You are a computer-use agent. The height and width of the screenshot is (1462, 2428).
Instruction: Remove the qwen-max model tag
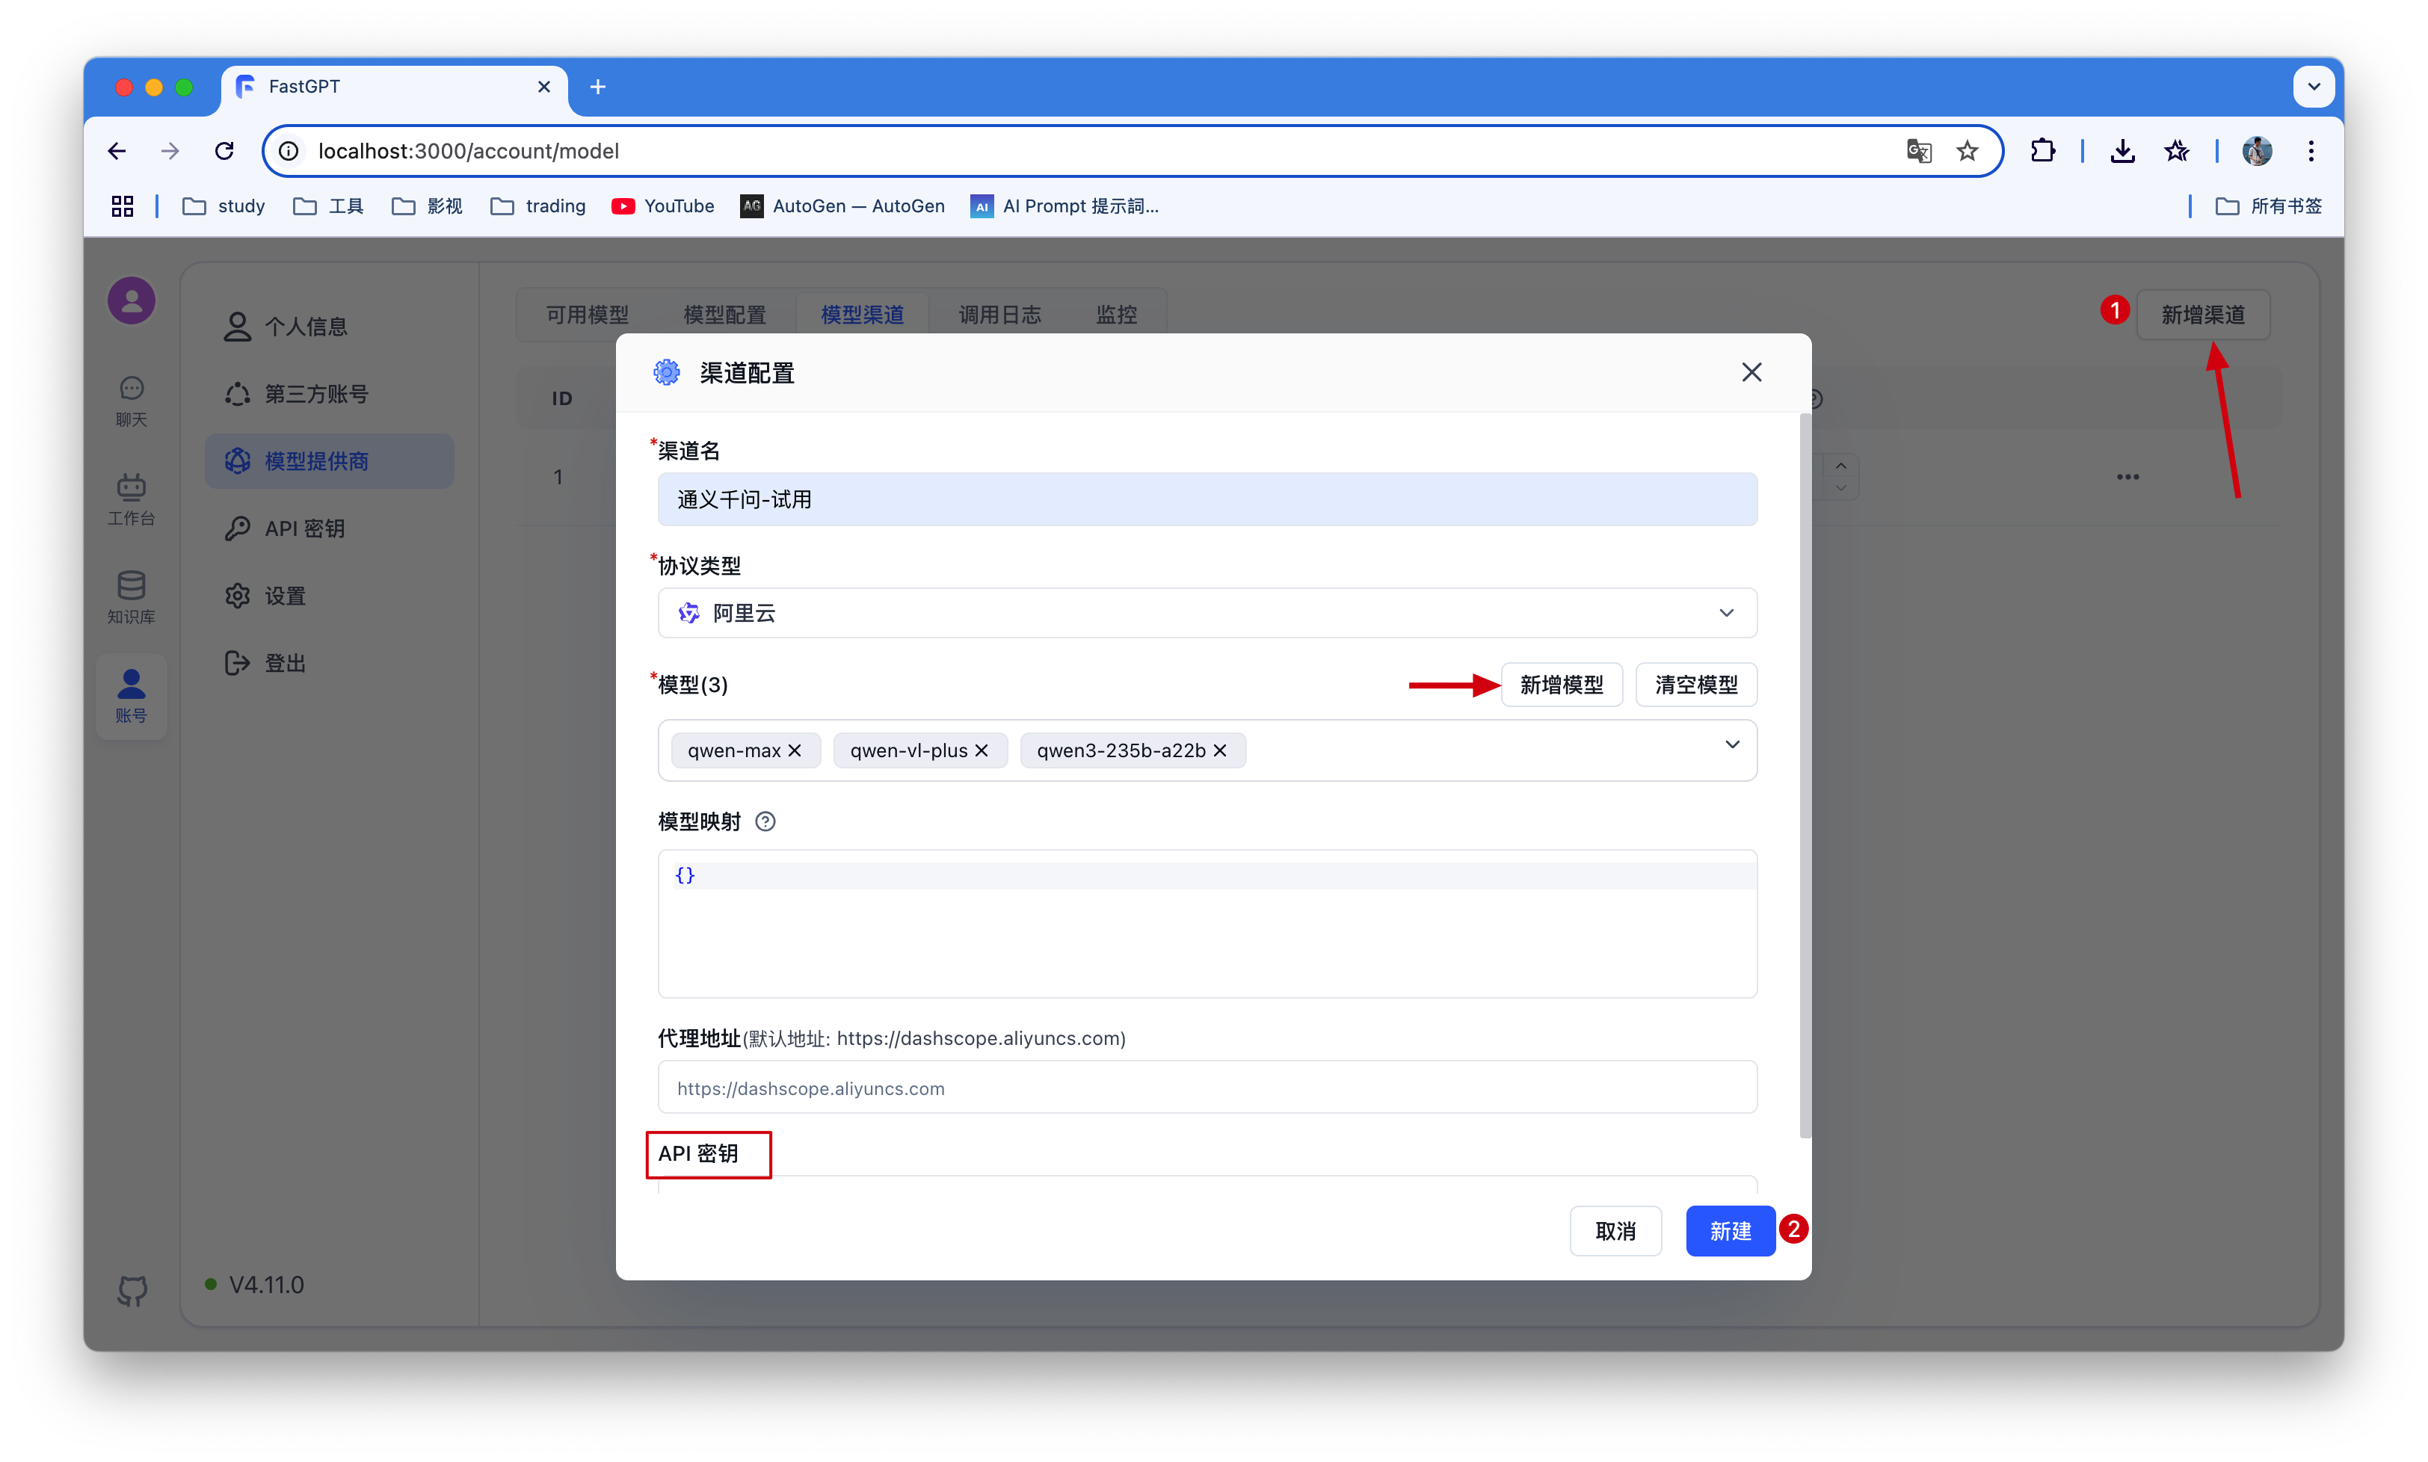click(x=794, y=750)
